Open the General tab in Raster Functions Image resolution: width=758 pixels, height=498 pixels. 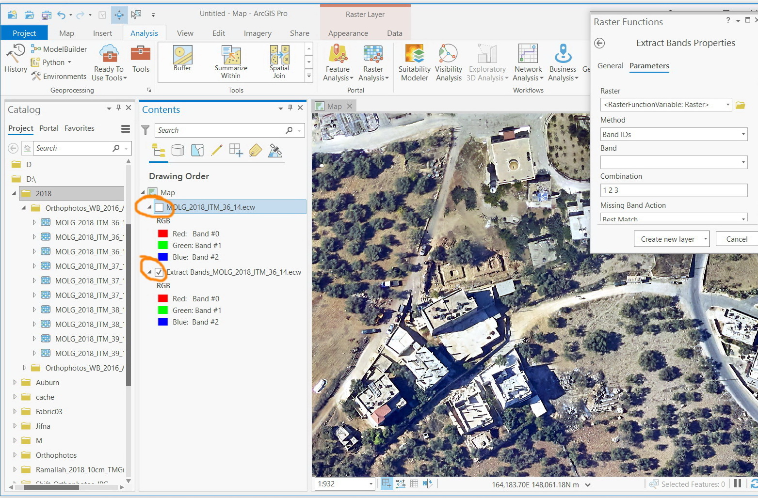click(610, 66)
